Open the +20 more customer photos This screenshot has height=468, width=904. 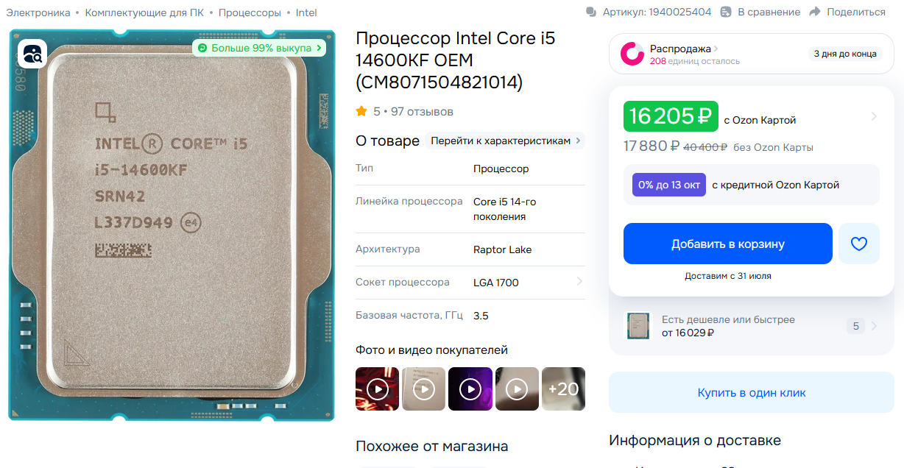(x=564, y=389)
